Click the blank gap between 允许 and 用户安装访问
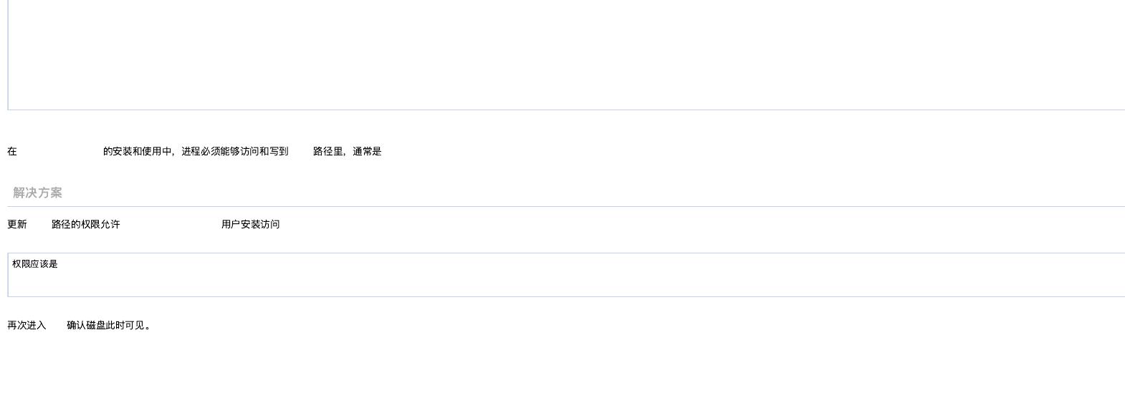The width and height of the screenshot is (1125, 398). (171, 224)
